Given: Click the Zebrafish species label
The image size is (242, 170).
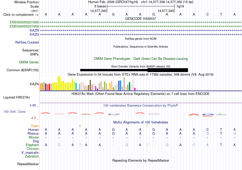Looking at the screenshot, I should [32, 157].
